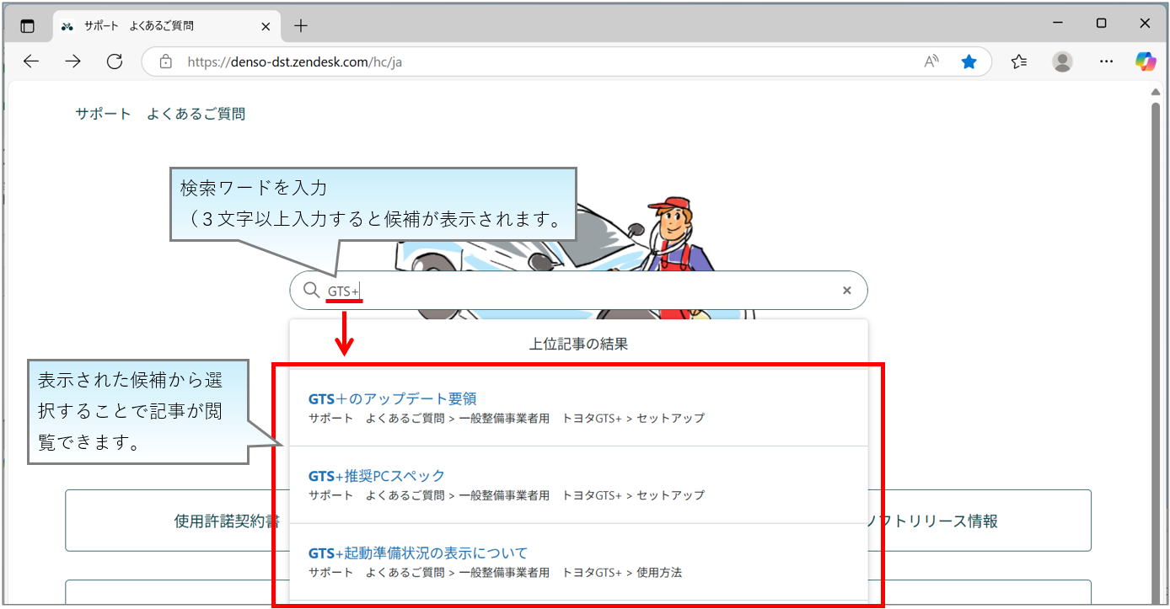This screenshot has height=609, width=1170.
Task: Click inside the search input field
Action: (x=506, y=290)
